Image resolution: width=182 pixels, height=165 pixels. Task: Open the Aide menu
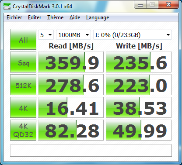[75, 17]
